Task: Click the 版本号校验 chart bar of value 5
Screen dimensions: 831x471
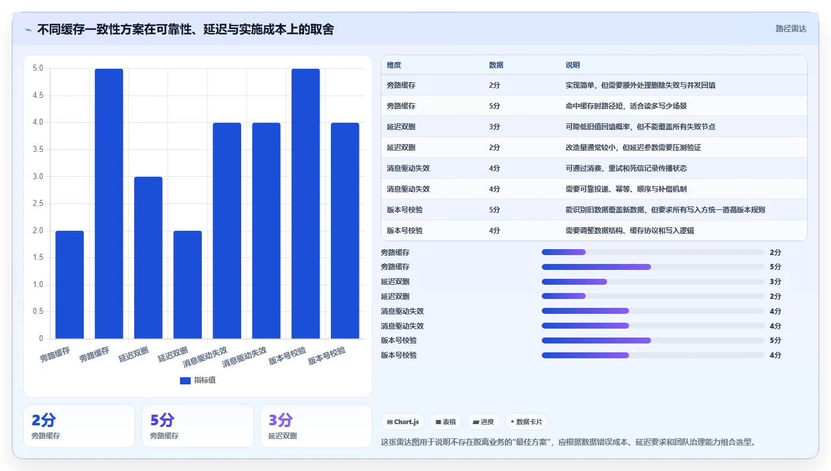Action: click(306, 203)
